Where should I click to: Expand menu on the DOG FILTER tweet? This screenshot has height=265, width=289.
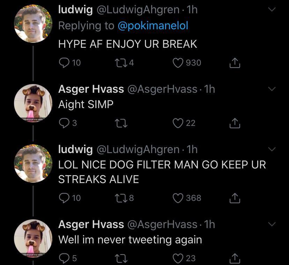[x=272, y=150]
